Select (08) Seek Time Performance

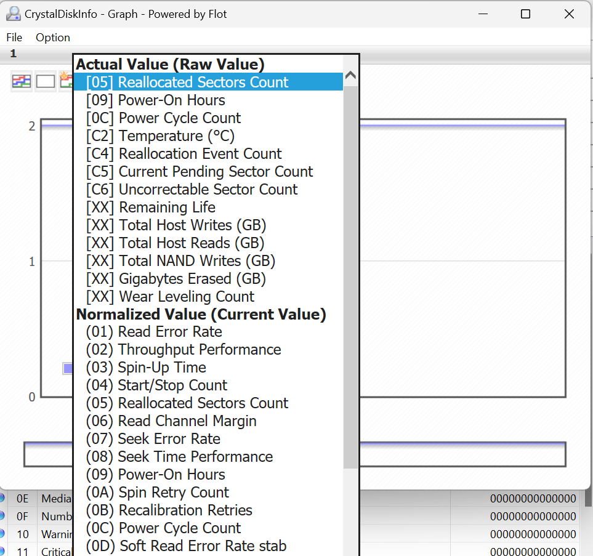pos(208,456)
